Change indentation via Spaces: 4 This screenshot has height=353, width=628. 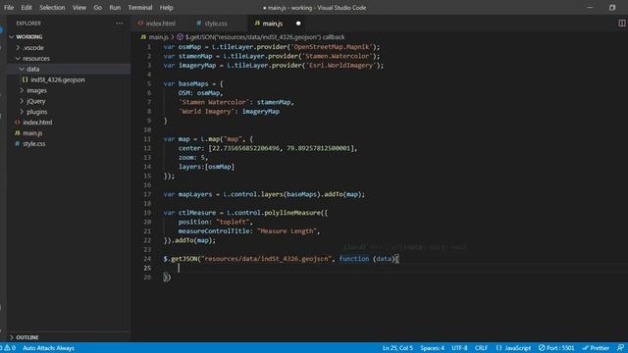click(432, 348)
